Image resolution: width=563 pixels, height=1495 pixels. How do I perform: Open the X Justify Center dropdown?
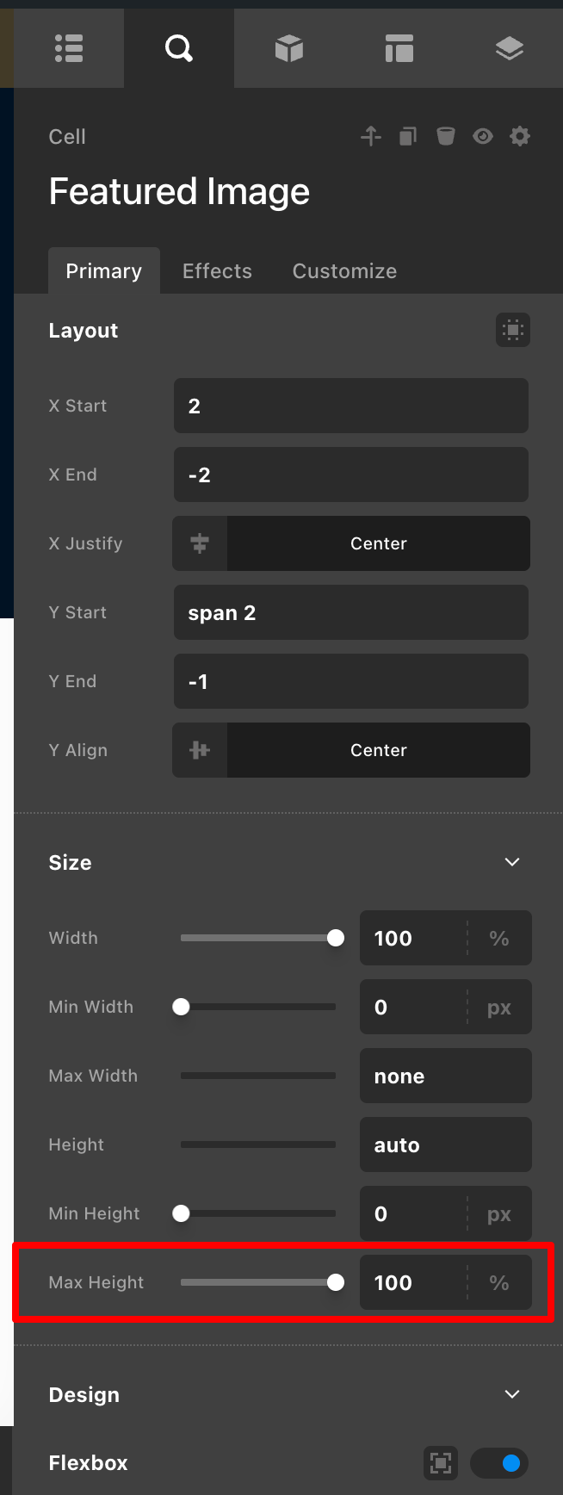point(378,543)
